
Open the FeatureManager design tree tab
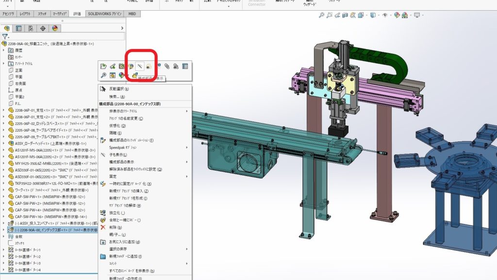coord(7,28)
